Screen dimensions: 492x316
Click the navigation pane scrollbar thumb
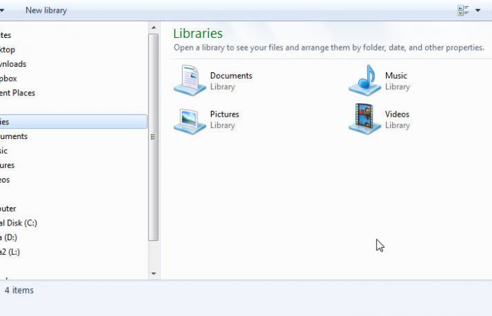point(154,137)
